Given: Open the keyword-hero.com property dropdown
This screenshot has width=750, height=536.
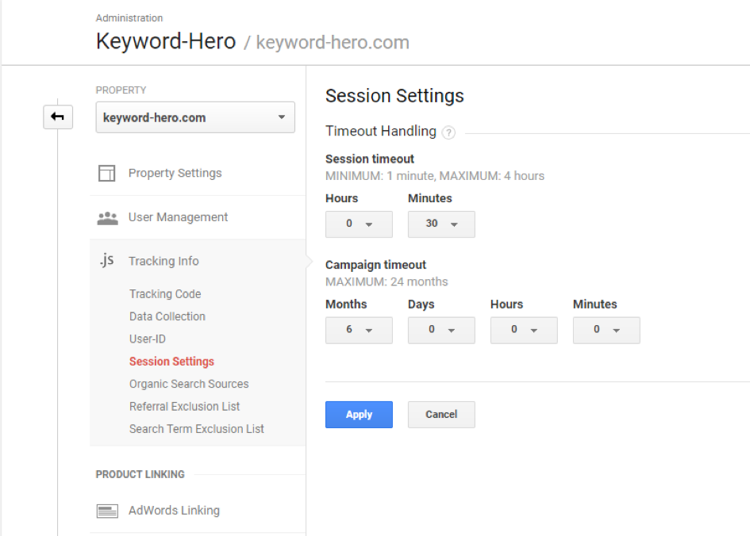Looking at the screenshot, I should click(195, 117).
